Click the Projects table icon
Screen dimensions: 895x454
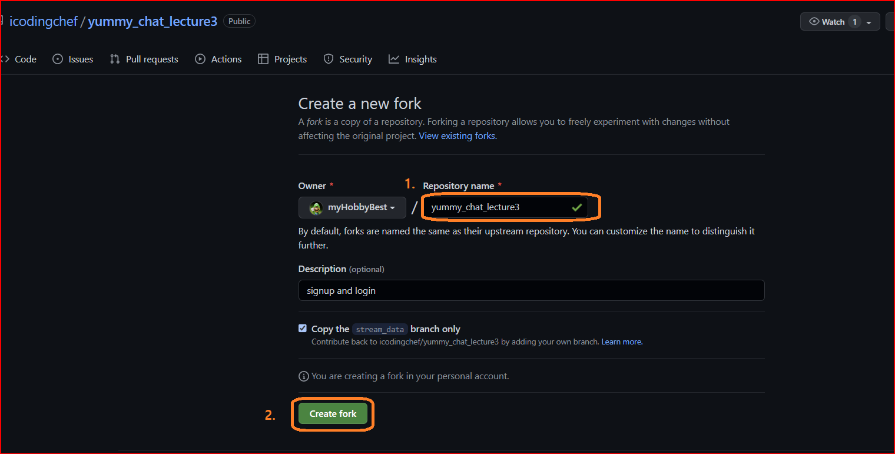[x=263, y=59]
